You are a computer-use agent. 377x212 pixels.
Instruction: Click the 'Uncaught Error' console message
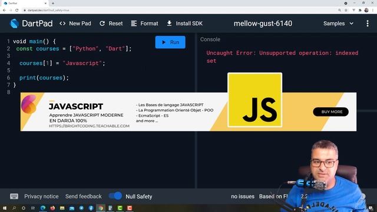[282, 57]
